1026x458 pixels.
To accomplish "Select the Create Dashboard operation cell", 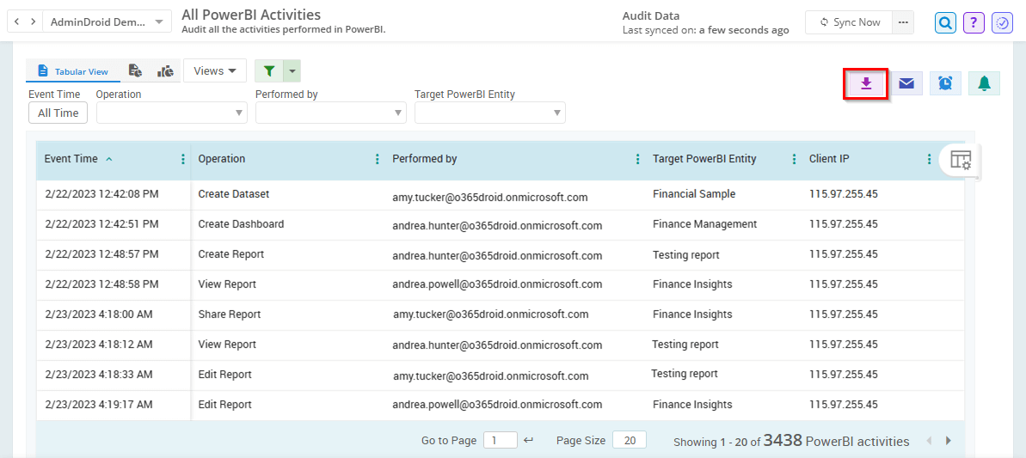I will click(x=241, y=224).
